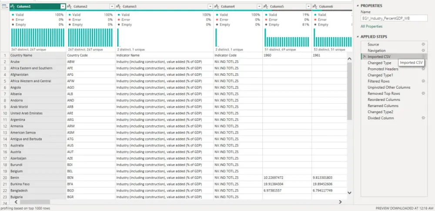Collapse the PROPERTIES section
Screen dimensions: 435x211
click(358, 6)
